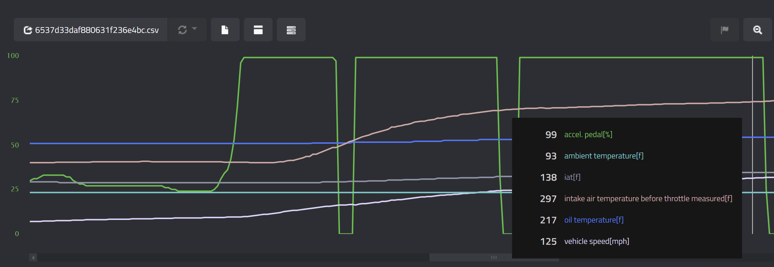Click the iat[f] legend label
774x267 pixels.
click(572, 177)
